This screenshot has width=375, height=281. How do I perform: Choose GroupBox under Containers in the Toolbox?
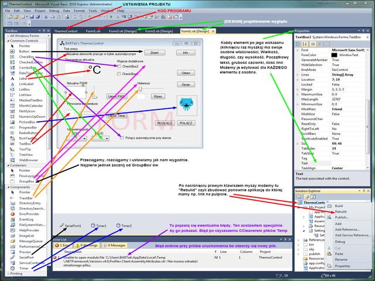pos(26,181)
